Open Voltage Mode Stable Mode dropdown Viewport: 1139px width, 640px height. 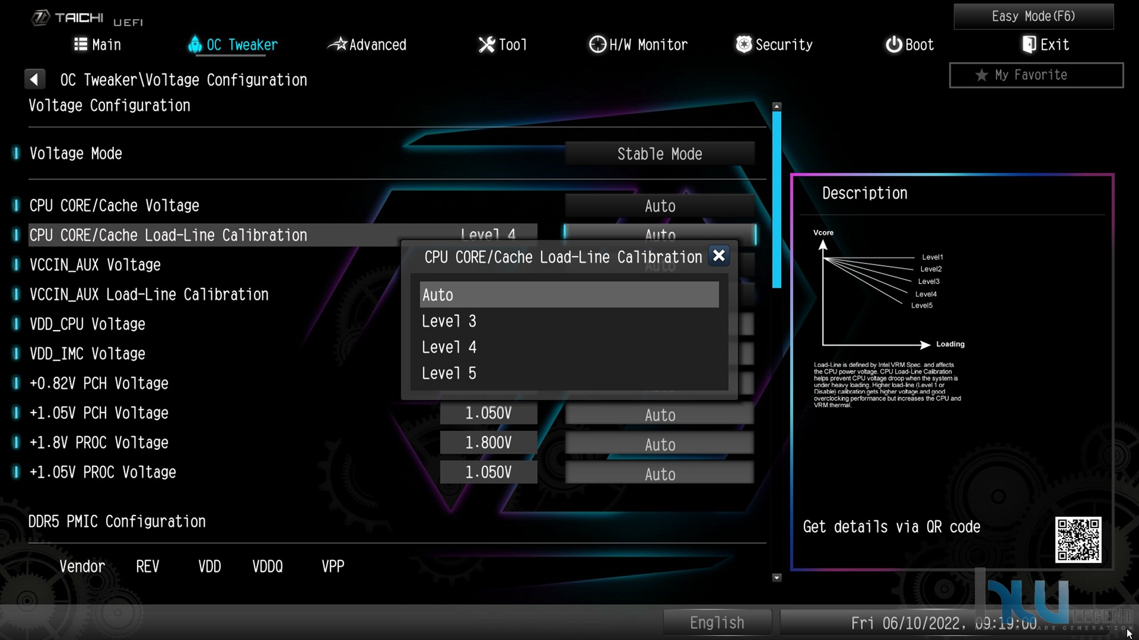[660, 154]
